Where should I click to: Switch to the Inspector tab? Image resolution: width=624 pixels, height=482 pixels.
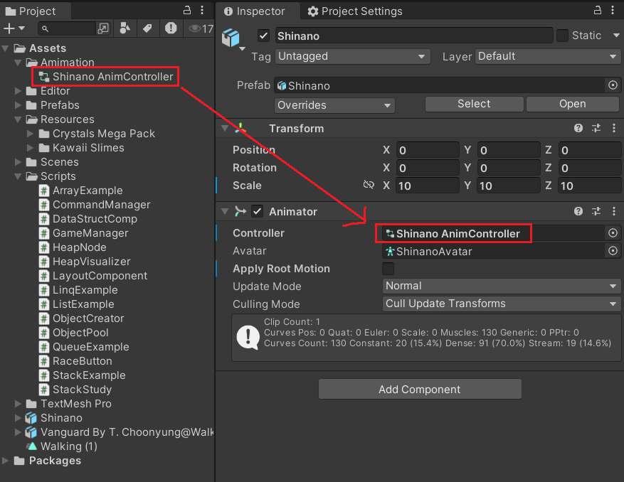(x=255, y=11)
